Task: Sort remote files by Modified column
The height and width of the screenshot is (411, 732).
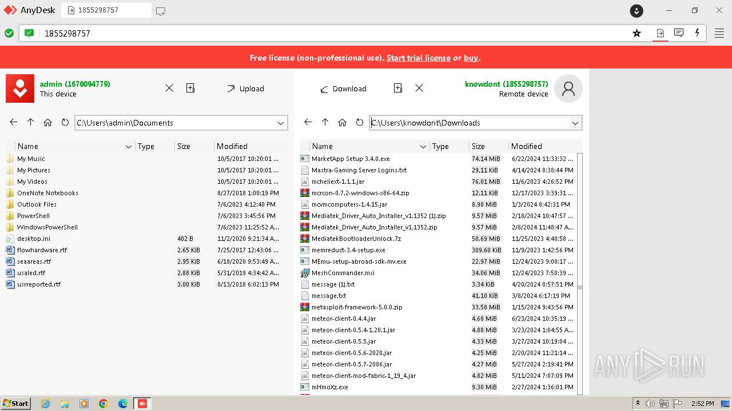Action: tap(527, 146)
